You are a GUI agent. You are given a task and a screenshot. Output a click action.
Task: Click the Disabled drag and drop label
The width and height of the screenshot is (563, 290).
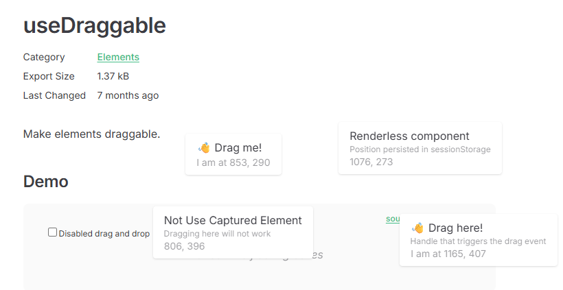click(x=104, y=233)
